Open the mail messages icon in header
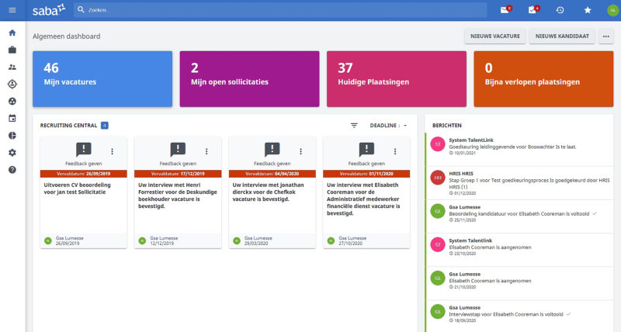 tap(505, 10)
